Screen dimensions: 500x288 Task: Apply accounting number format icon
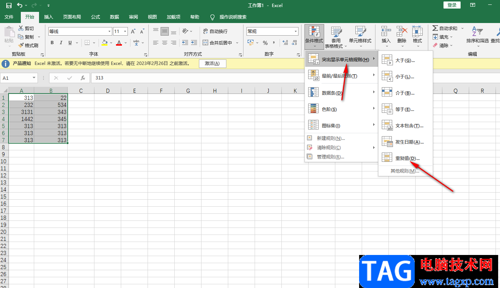point(251,43)
